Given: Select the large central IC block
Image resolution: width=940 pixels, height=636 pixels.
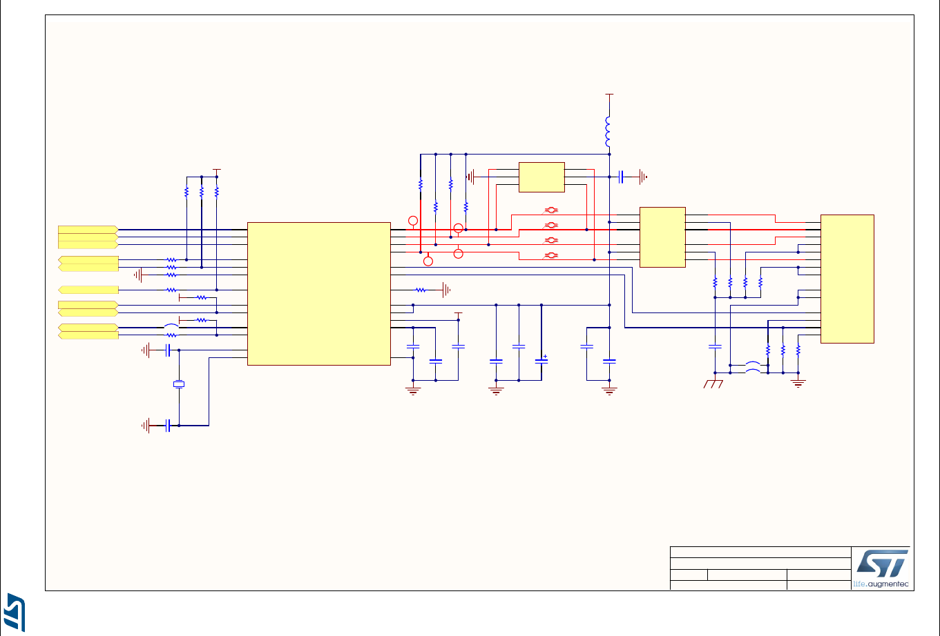Looking at the screenshot, I should coord(318,293).
